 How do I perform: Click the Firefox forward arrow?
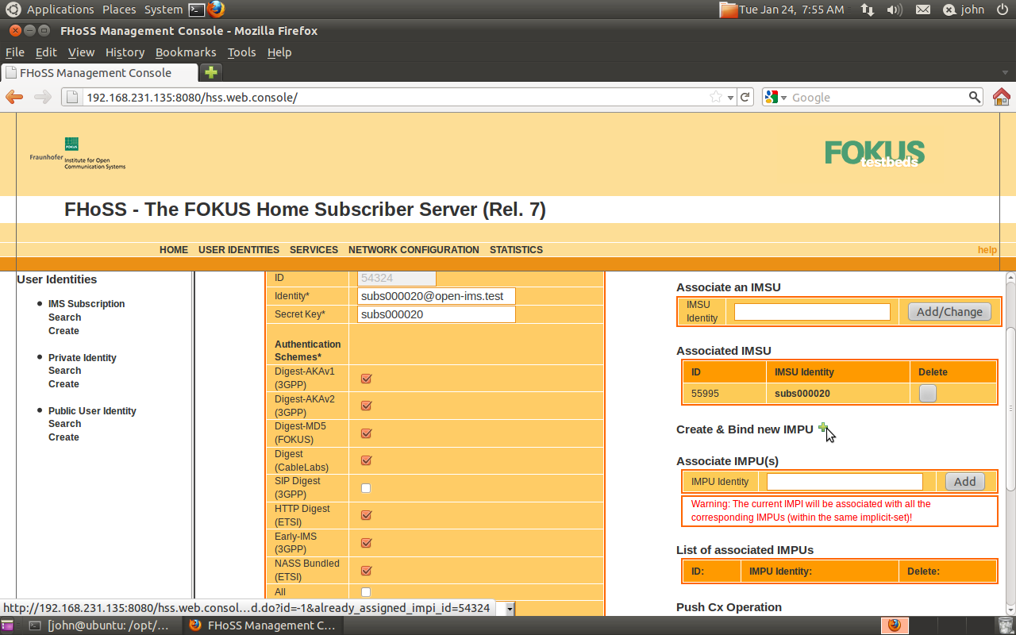click(42, 97)
